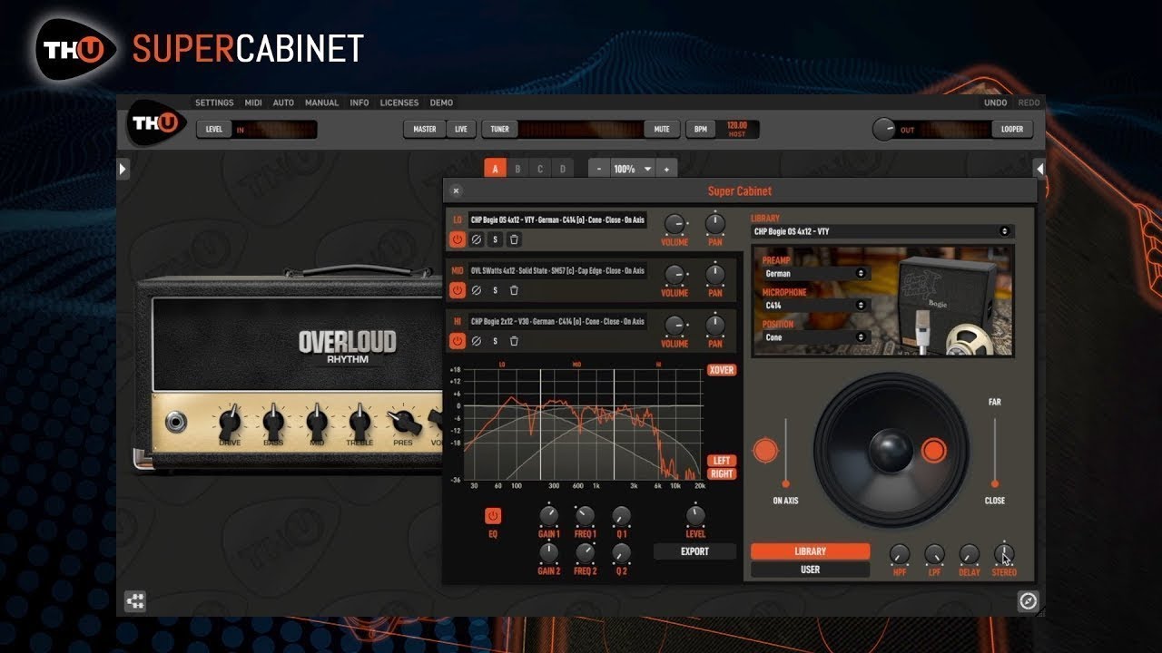Viewport: 1162px width, 653px height.
Task: Open the SETTINGS menu
Action: tap(214, 103)
